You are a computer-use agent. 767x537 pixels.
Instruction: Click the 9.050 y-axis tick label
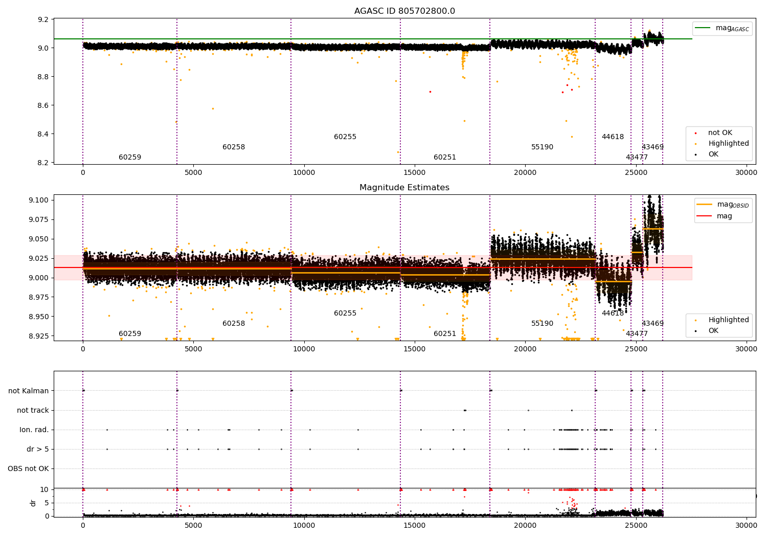[39, 239]
